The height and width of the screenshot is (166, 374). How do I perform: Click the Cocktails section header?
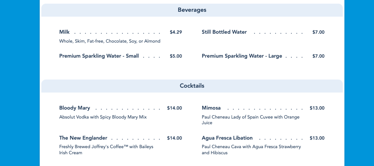click(x=192, y=86)
